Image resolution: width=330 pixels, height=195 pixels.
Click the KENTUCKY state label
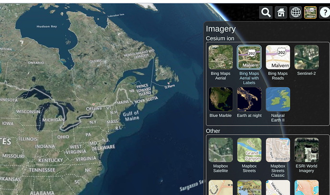[x=51, y=160]
